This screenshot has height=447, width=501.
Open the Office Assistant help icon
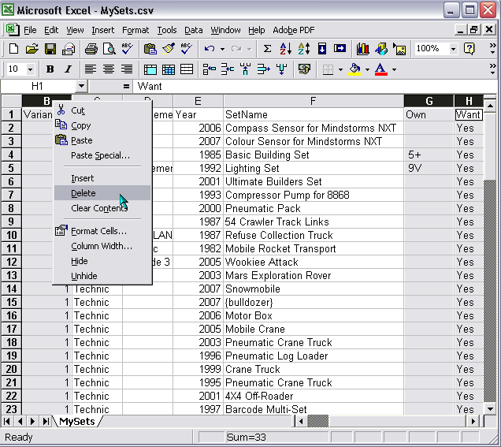pyautogui.click(x=469, y=49)
